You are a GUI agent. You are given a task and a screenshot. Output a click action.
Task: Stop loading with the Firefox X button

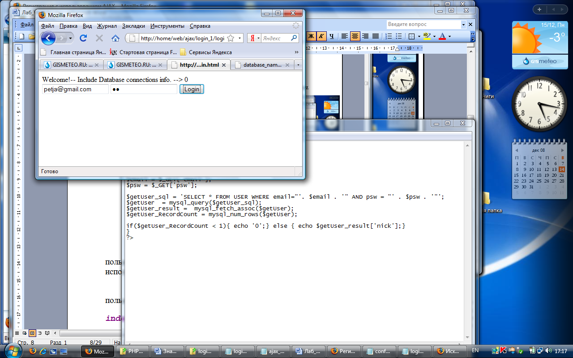tap(99, 38)
